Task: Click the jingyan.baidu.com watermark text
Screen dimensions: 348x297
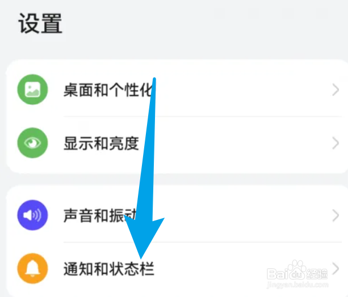Action: pyautogui.click(x=297, y=285)
